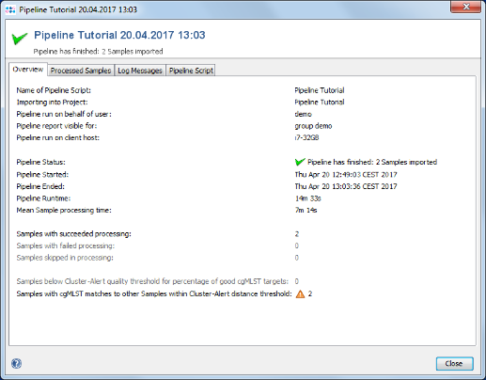Click the large green checkmark header icon

pos(20,39)
